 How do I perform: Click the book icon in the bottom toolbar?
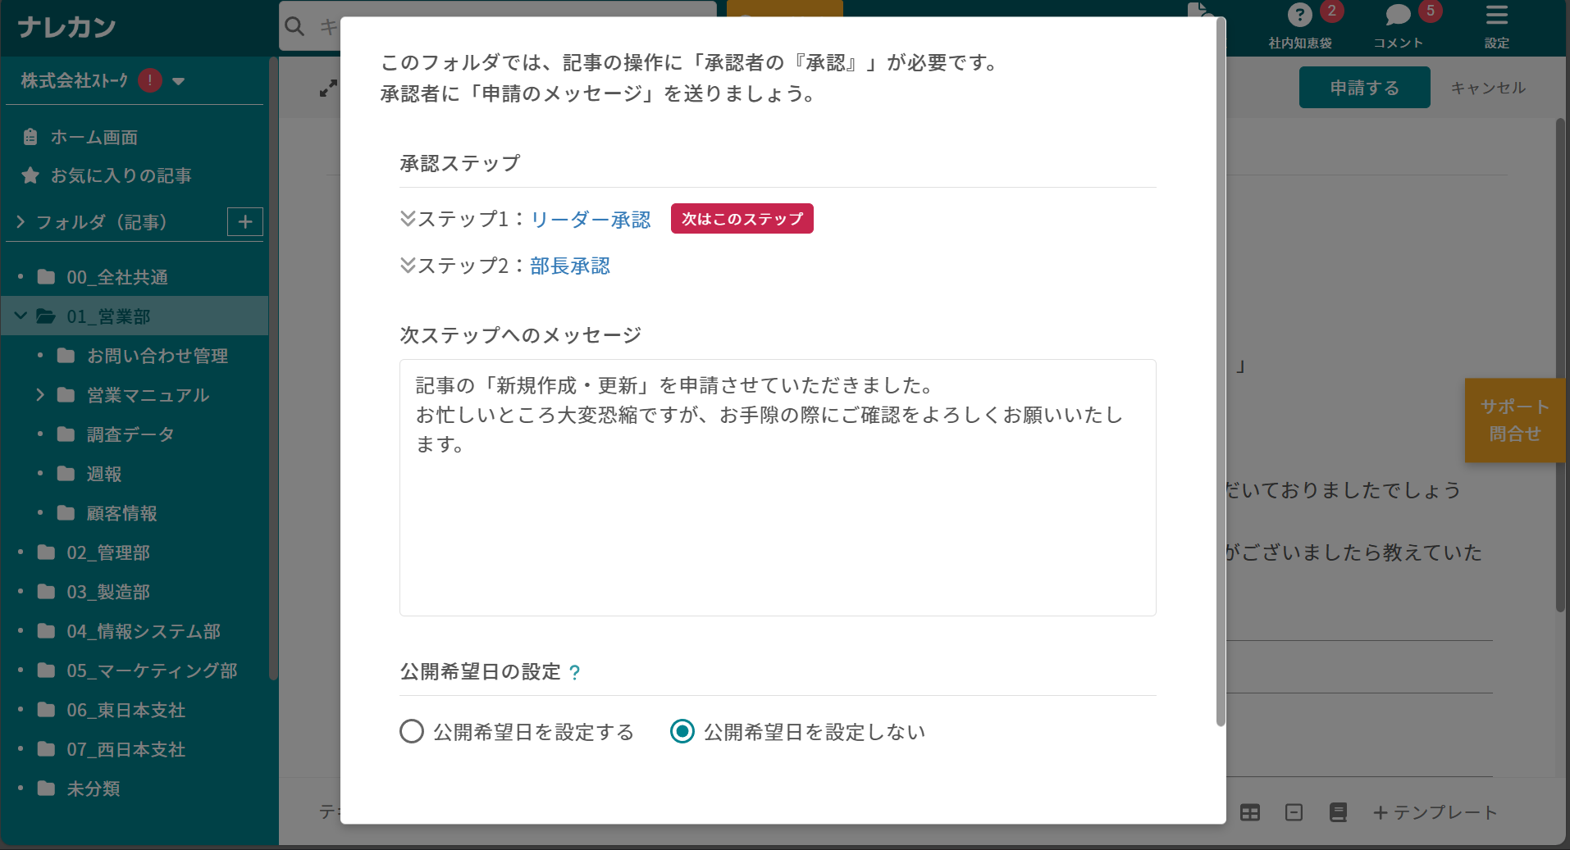tap(1338, 812)
